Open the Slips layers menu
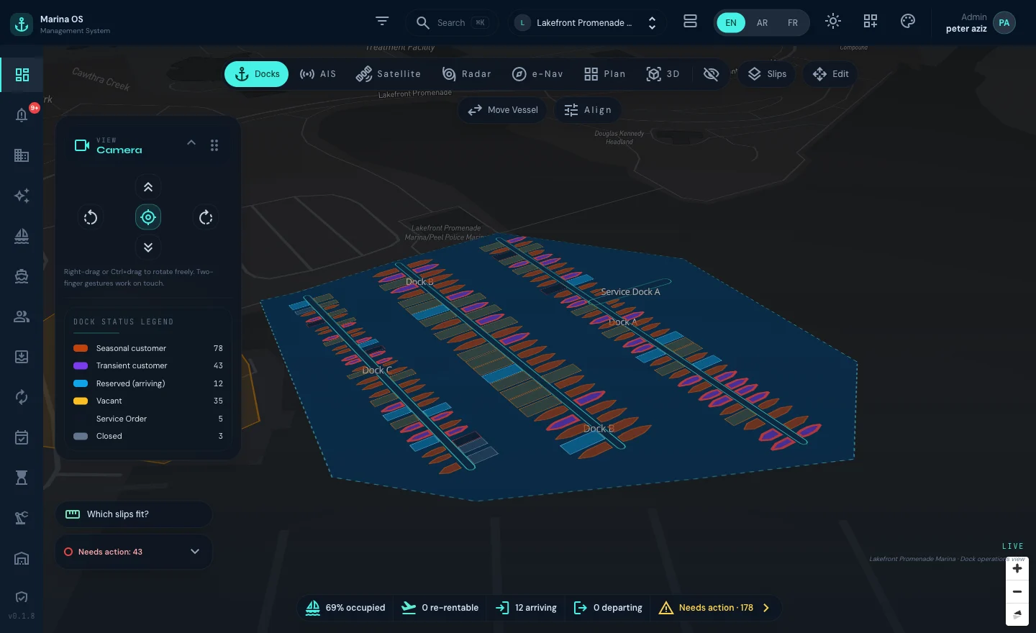 tap(768, 74)
